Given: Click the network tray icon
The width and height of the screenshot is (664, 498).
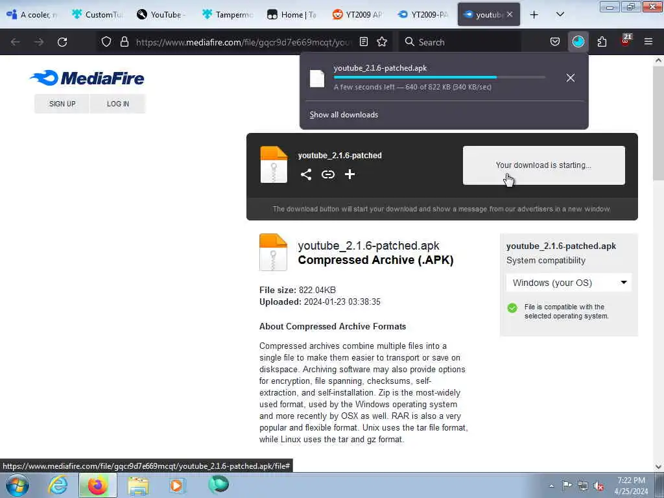Looking at the screenshot, I should coord(583,486).
